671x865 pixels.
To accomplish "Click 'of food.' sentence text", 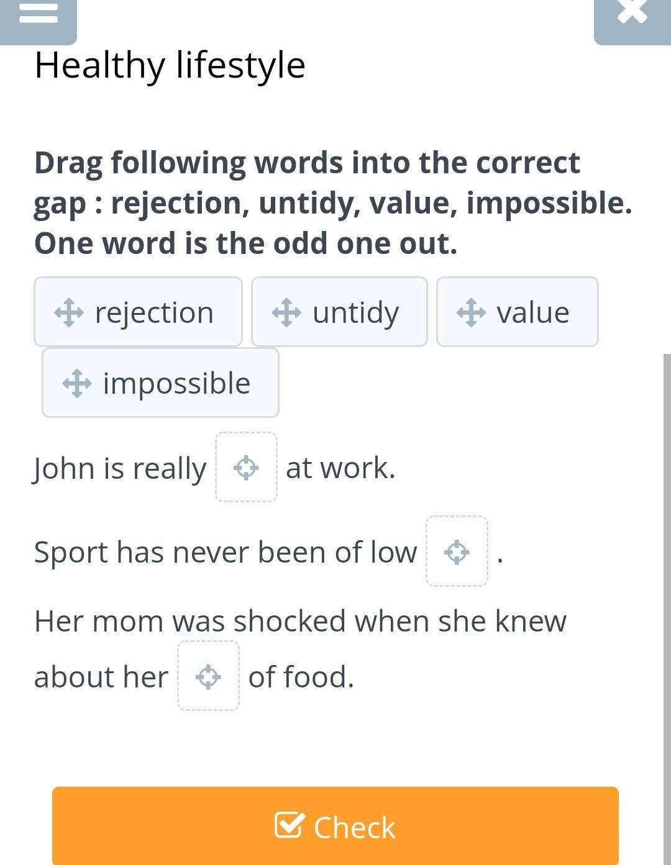I will [x=301, y=676].
